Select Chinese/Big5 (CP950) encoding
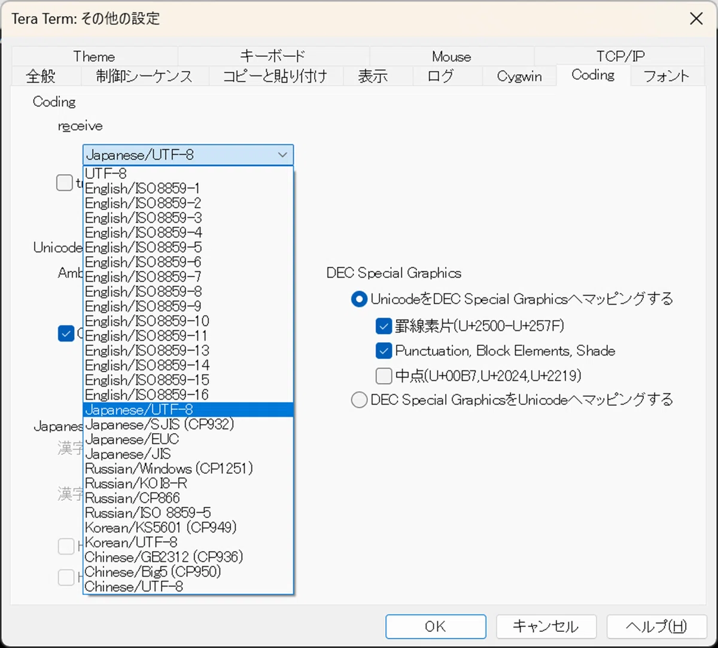This screenshot has height=648, width=718. [x=188, y=571]
